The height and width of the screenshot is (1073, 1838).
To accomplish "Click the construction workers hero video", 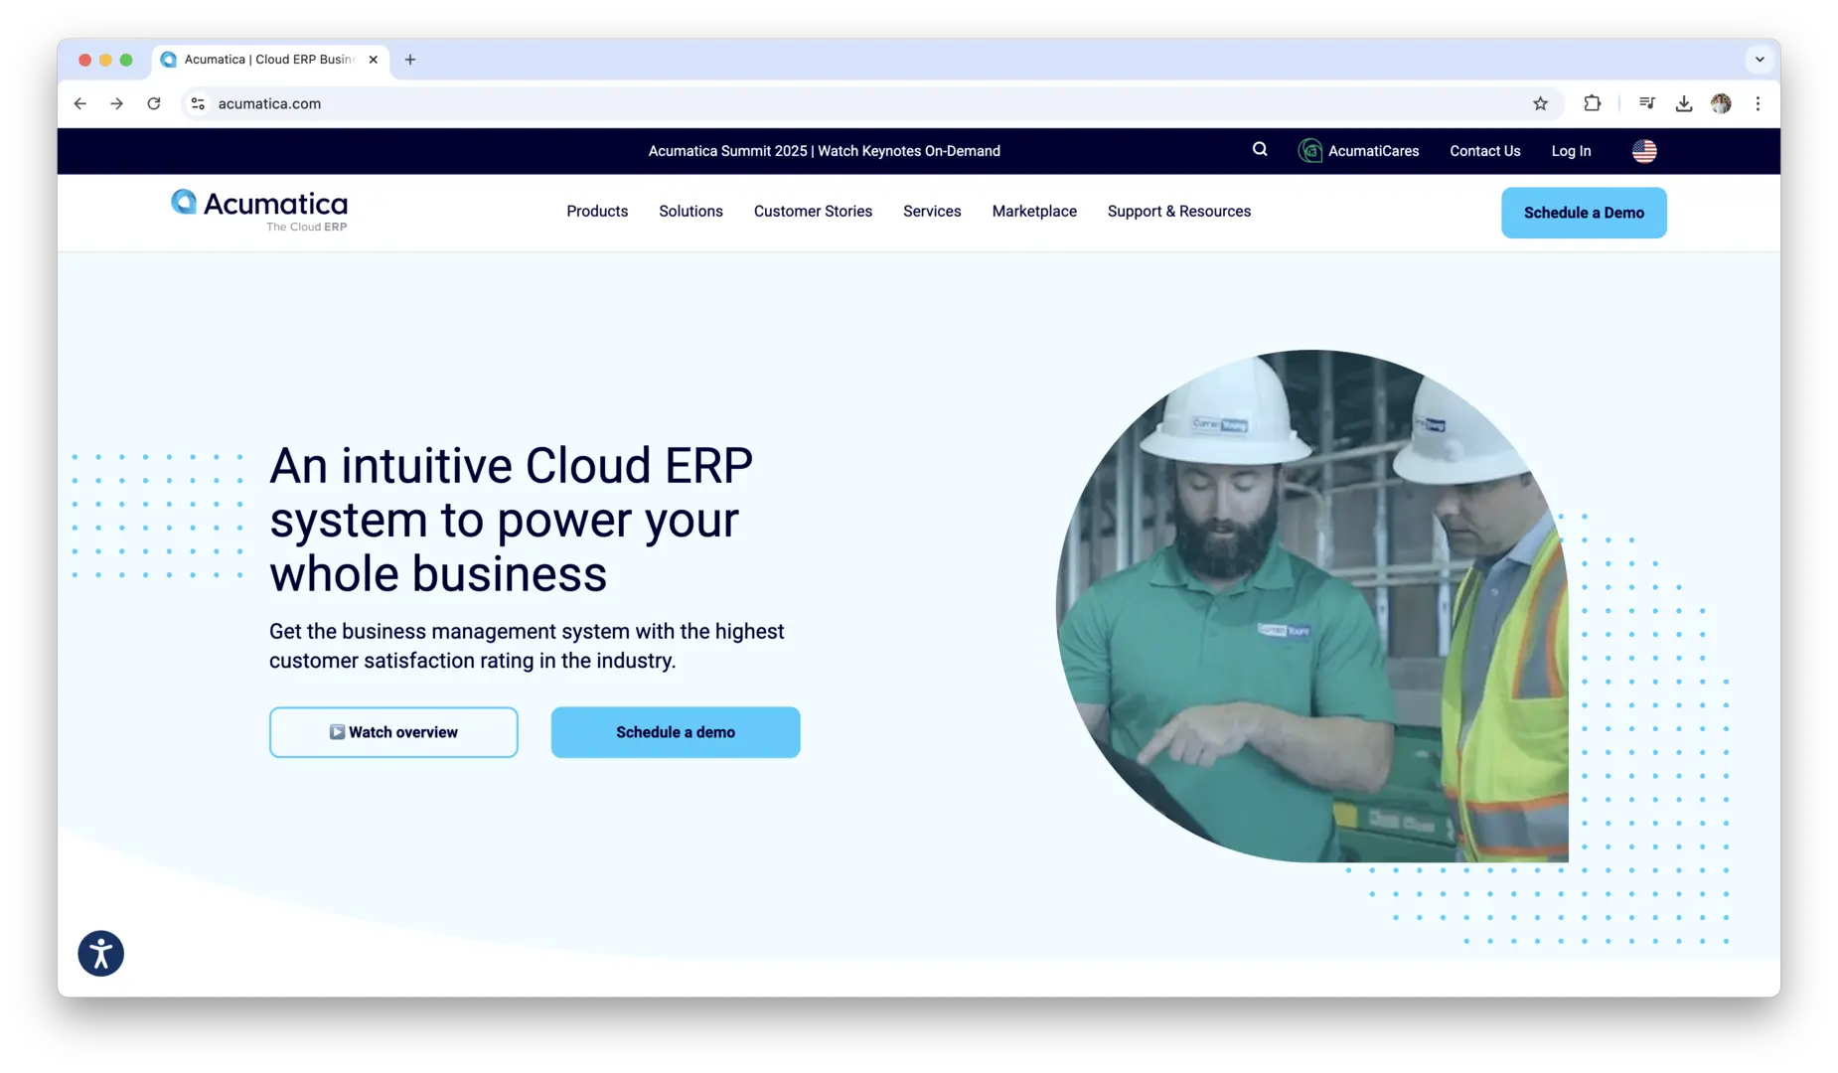I will coord(1311,606).
